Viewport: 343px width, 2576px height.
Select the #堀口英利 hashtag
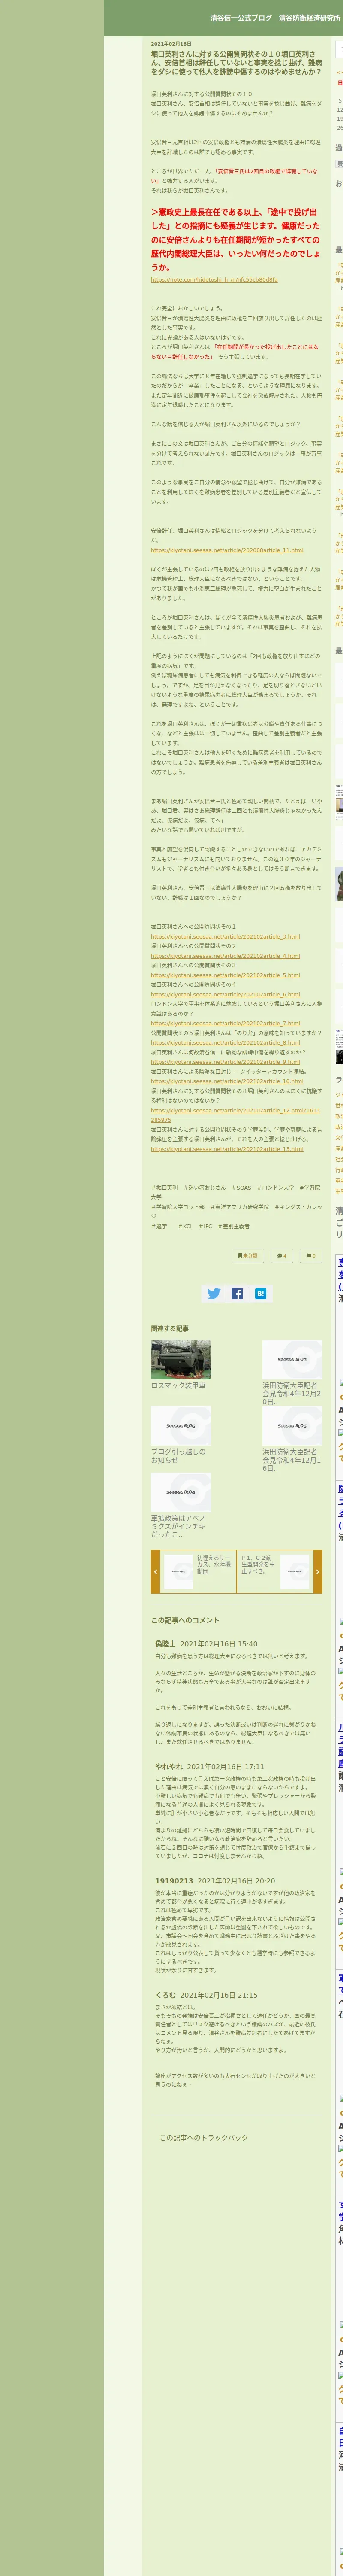(164, 1187)
